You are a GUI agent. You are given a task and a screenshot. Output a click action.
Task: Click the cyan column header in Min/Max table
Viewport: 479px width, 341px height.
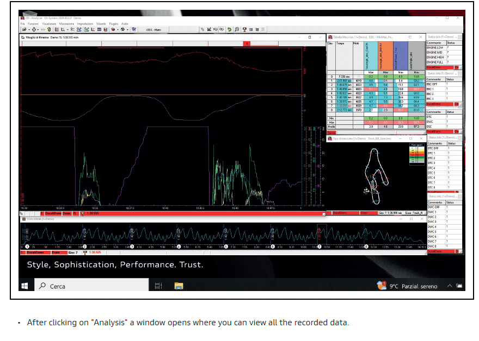(371, 56)
